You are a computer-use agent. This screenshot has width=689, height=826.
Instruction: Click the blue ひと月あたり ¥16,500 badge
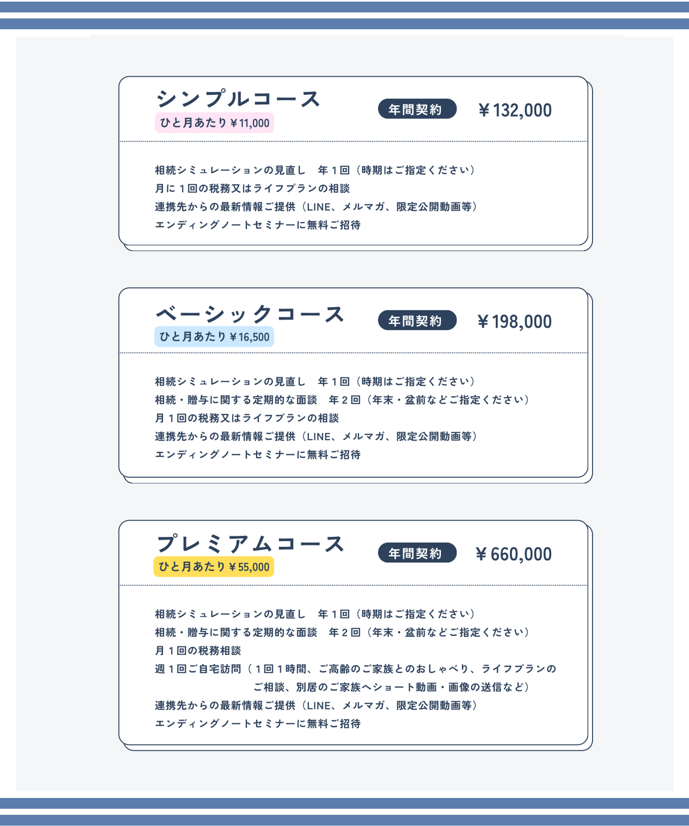[x=214, y=336]
